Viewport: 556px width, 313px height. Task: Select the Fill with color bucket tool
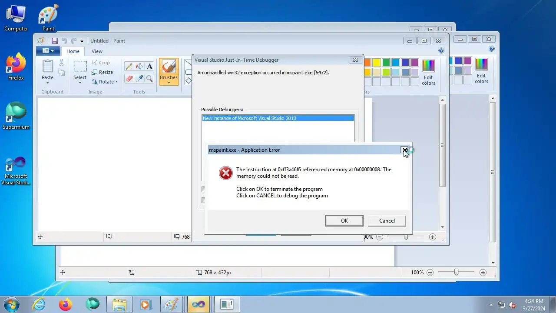(x=139, y=67)
